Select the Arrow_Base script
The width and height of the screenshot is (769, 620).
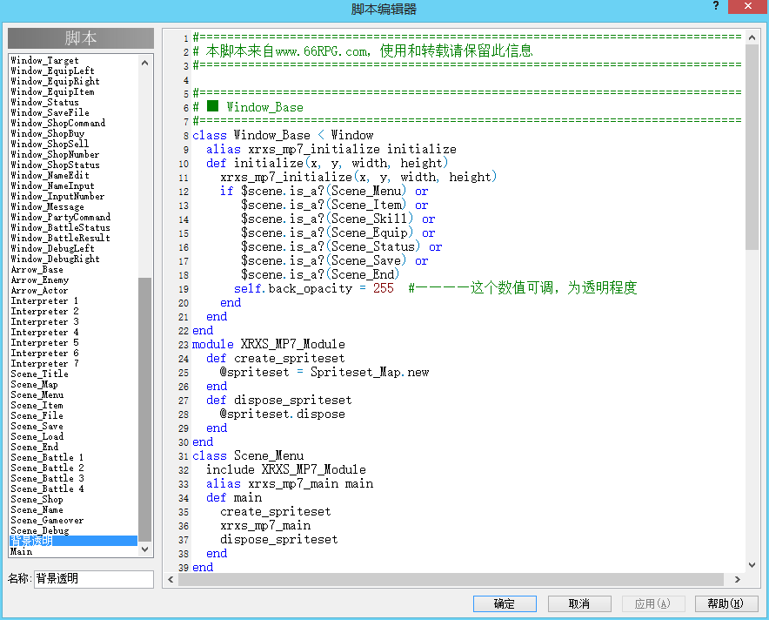pyautogui.click(x=37, y=269)
